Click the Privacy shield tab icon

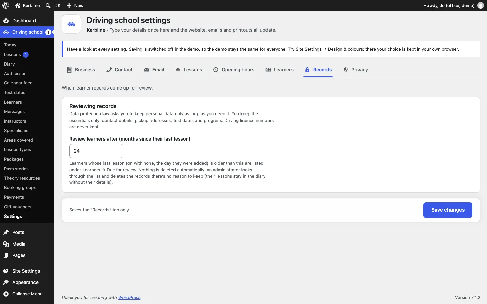(346, 70)
